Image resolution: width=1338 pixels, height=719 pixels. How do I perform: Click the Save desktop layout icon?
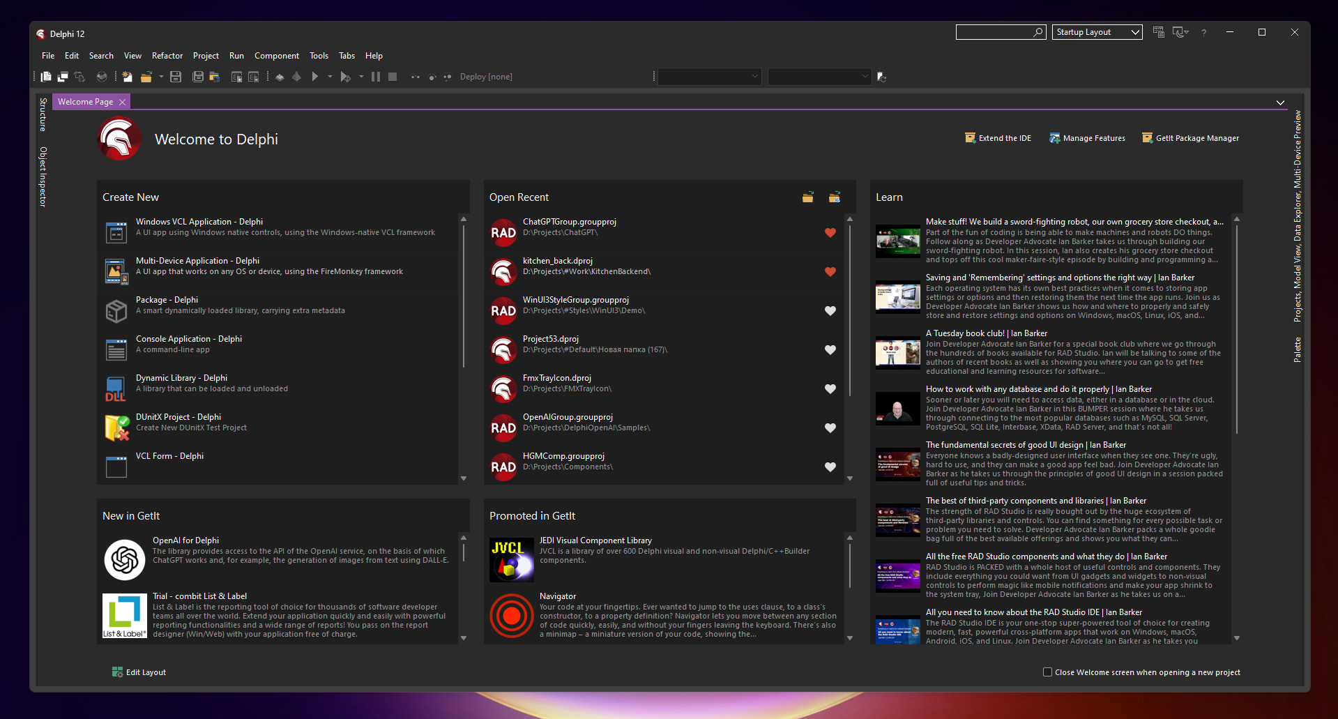click(1158, 32)
